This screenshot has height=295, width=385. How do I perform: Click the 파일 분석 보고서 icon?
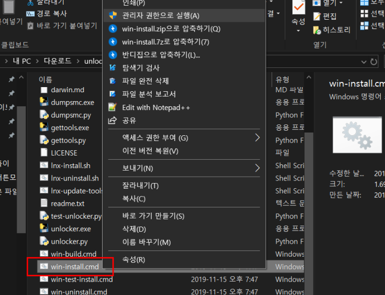(x=112, y=94)
